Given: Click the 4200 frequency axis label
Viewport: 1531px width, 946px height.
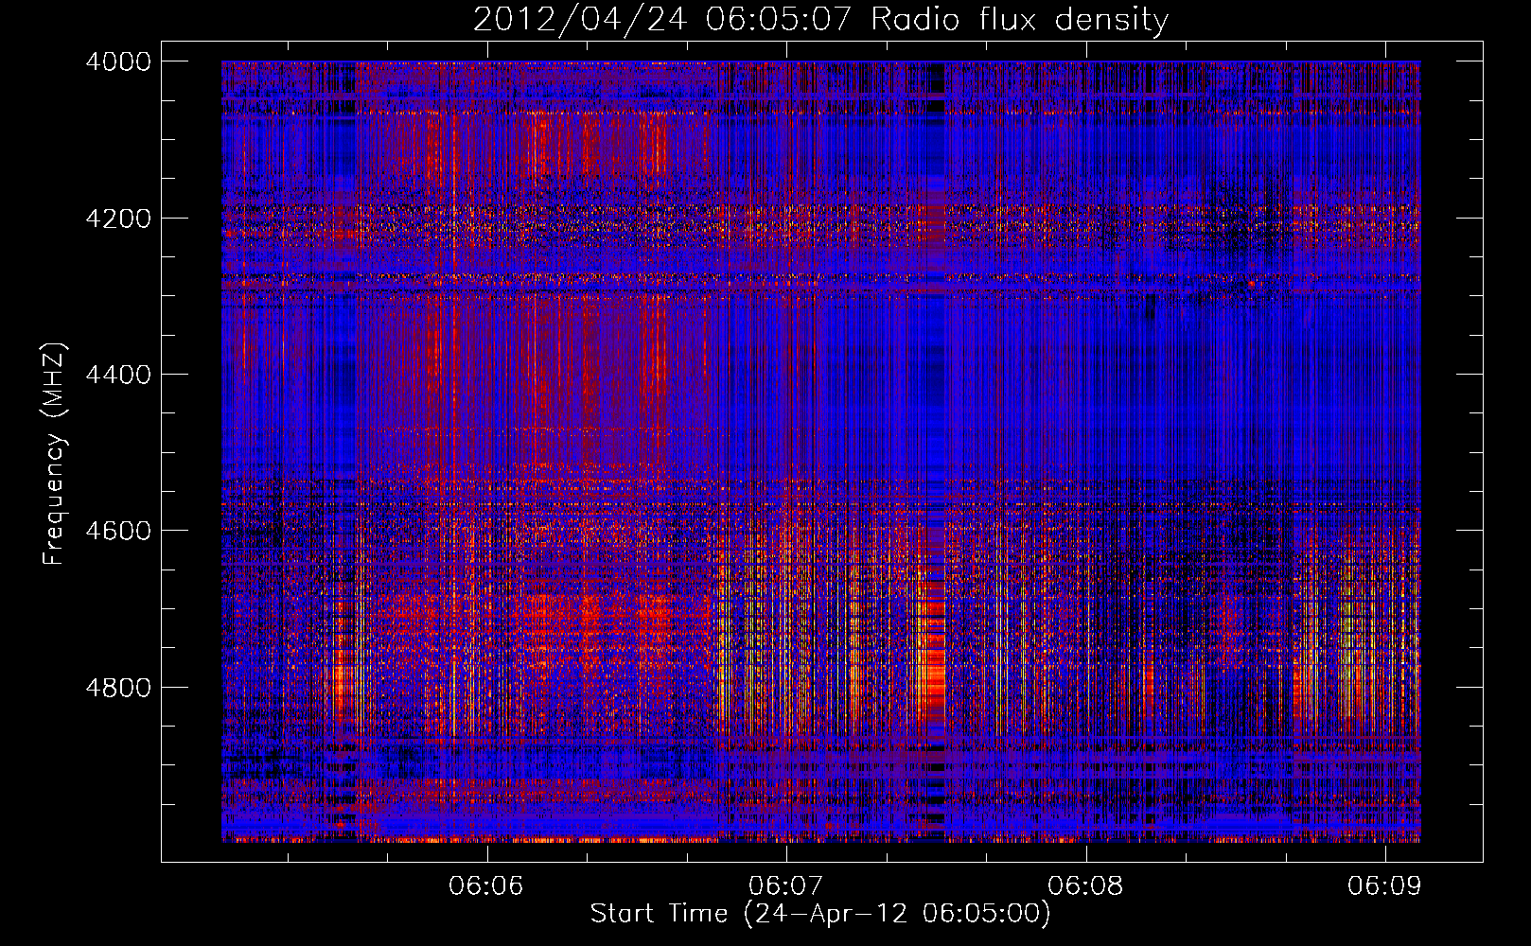Looking at the screenshot, I should tap(118, 219).
